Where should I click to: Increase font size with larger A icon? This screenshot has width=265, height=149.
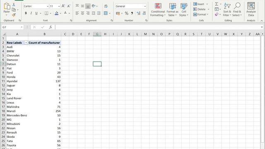point(63,6)
